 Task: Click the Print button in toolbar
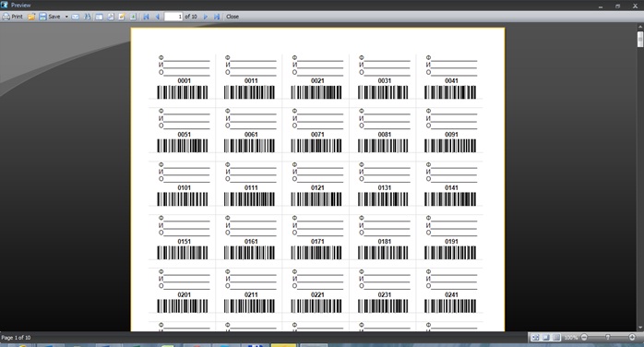click(x=12, y=17)
